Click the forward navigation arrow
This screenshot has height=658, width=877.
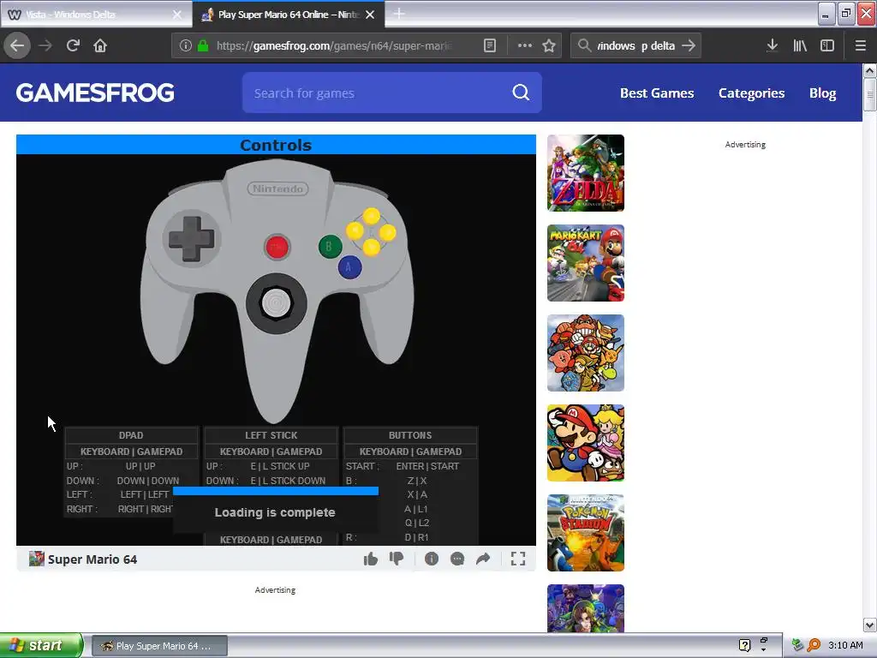[45, 46]
